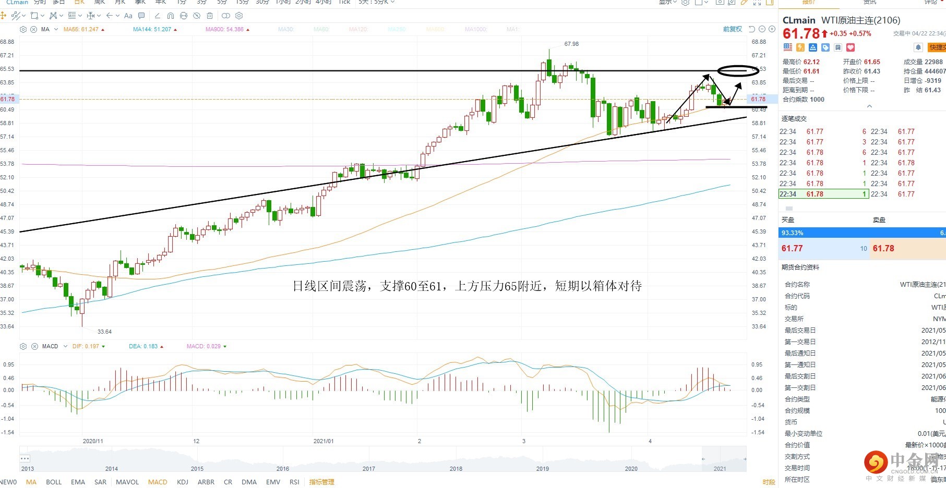Screen dimensions: 946x488
Task: Collapse quote details with chevron
Action: click(869, 106)
